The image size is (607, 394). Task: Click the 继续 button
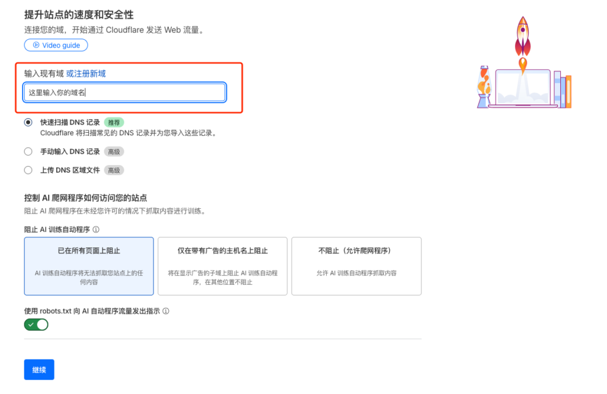(39, 369)
